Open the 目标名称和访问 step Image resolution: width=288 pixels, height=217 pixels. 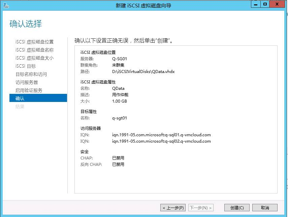pos(31,74)
